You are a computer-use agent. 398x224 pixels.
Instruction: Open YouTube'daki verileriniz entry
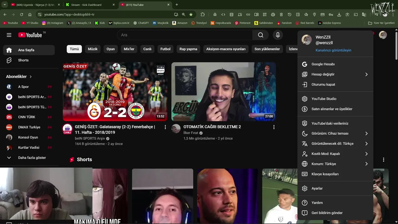tap(335, 123)
